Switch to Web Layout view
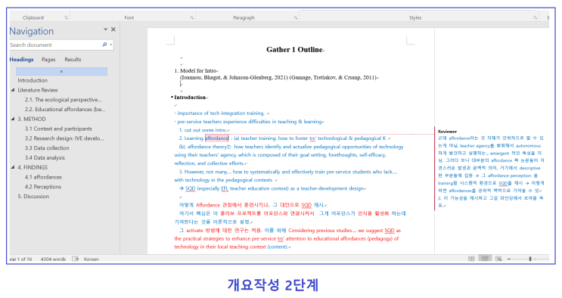Screen dimensions: 562x298 point(498,259)
